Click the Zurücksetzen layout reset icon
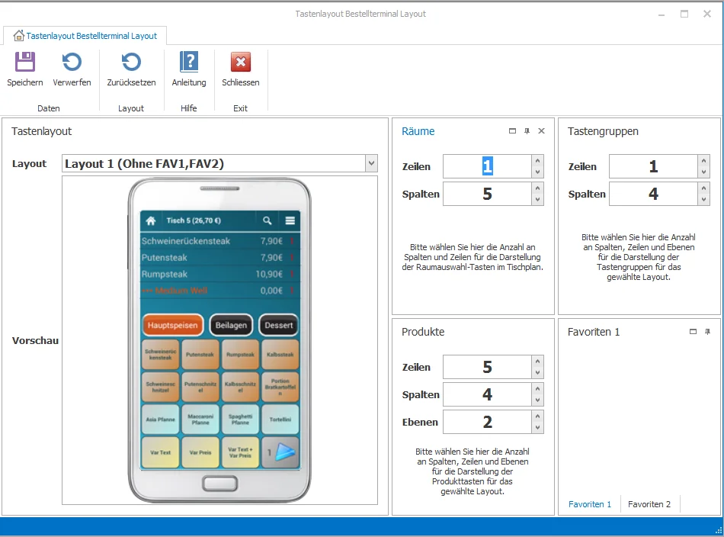This screenshot has height=537, width=724. point(131,63)
